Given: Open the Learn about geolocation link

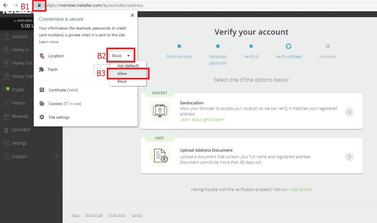Looking at the screenshot, I should tap(202, 120).
